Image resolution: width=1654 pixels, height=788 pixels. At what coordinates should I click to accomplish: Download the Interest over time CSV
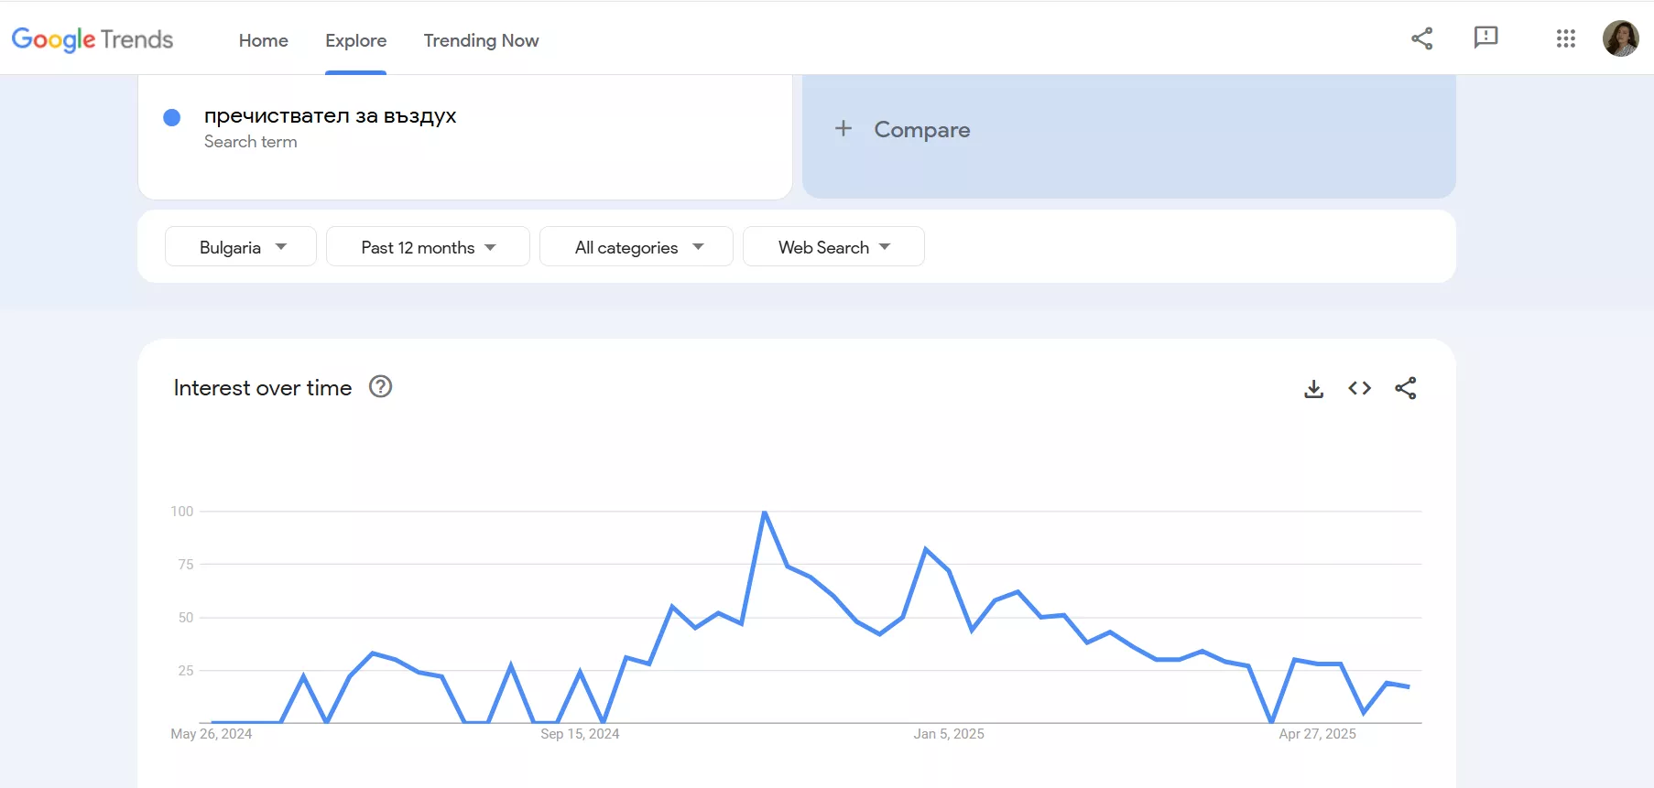click(x=1313, y=388)
